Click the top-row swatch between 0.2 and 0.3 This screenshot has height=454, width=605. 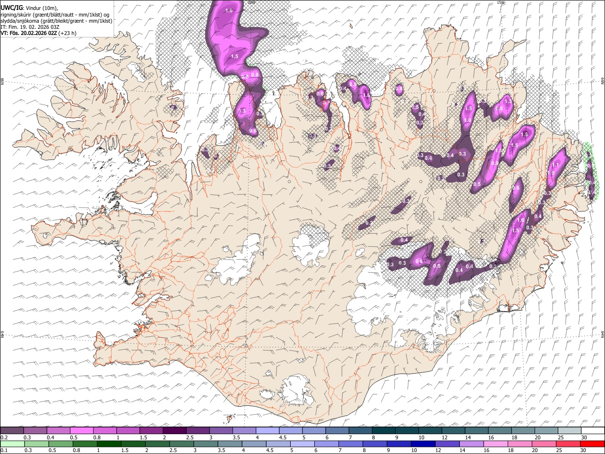[12, 430]
